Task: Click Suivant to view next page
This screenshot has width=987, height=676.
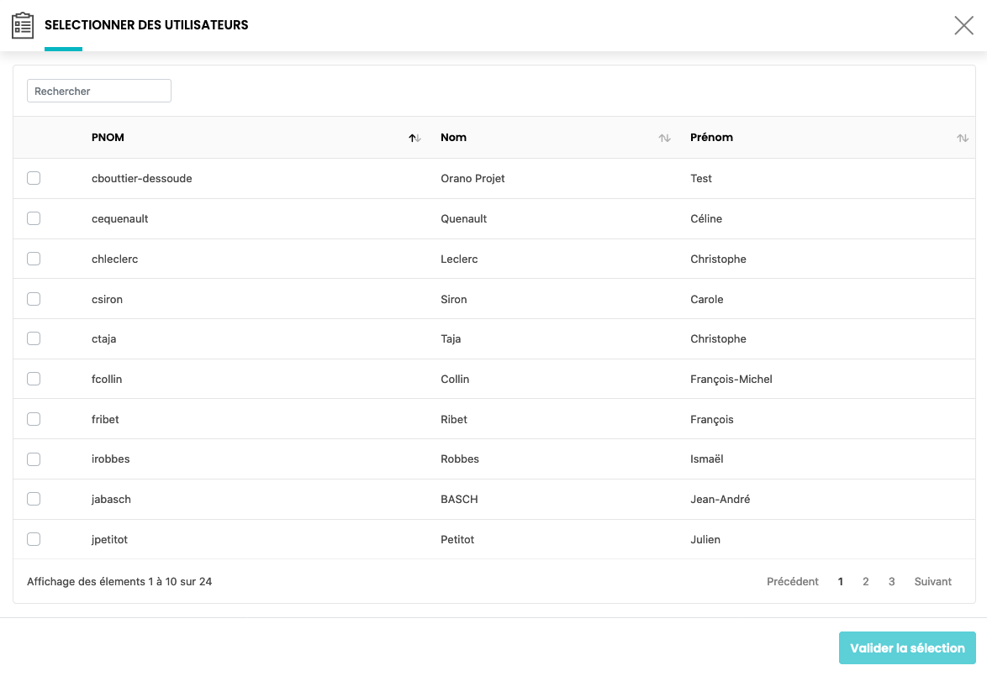Action: (932, 581)
